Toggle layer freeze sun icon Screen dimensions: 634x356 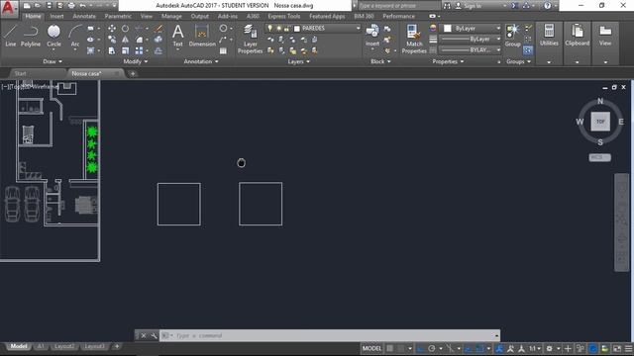(278, 29)
